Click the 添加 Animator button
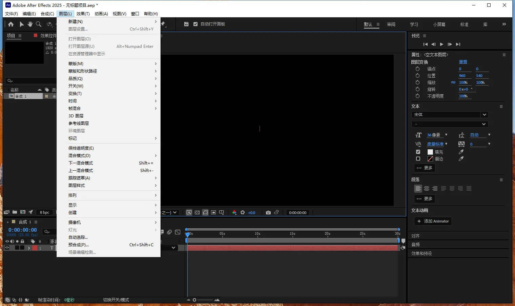The height and width of the screenshot is (306, 515). point(433,221)
